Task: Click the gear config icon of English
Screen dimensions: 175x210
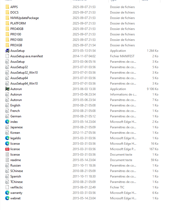Action: pos(7,105)
